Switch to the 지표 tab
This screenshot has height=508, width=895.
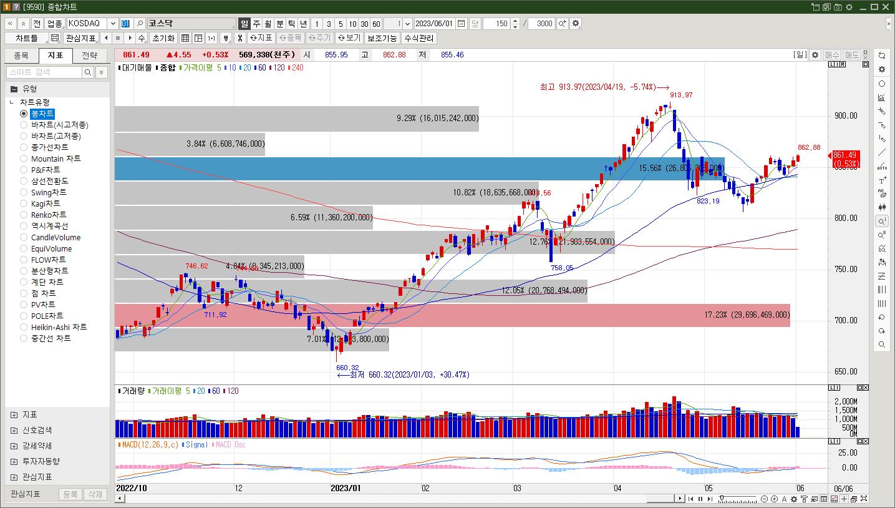(56, 56)
